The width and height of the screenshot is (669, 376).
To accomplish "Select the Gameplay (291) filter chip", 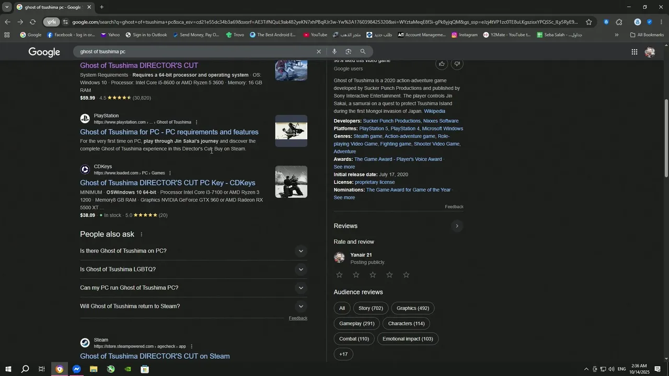I will pyautogui.click(x=357, y=324).
